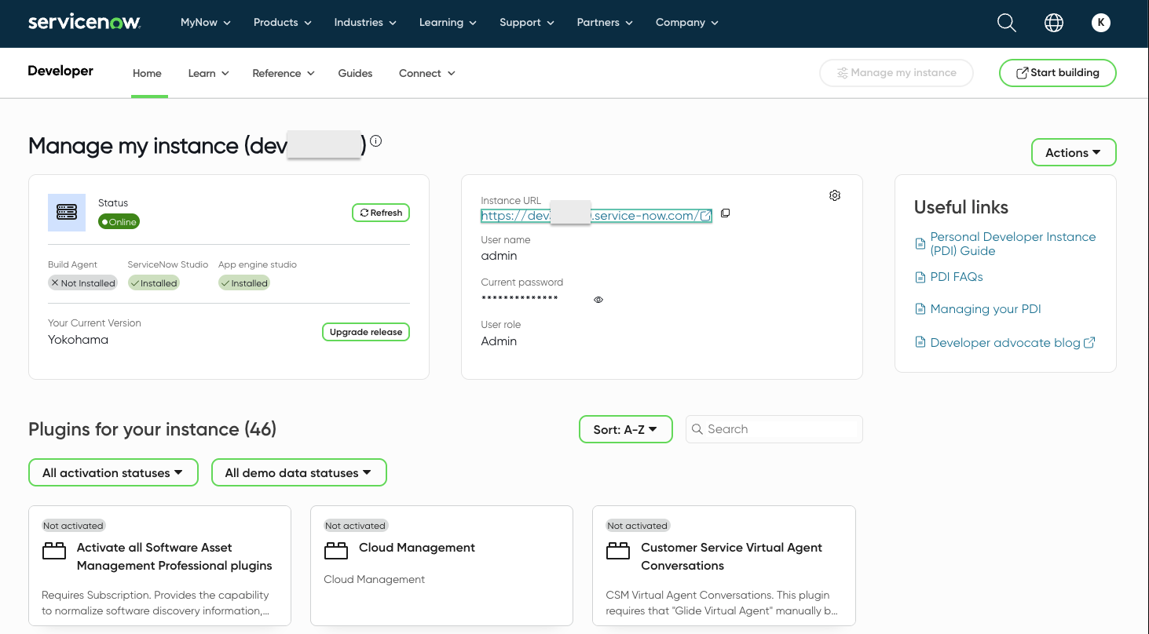Open All activation statuses filter

point(113,472)
